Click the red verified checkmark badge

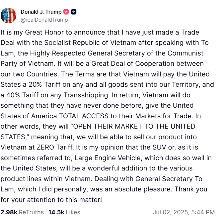coord(66,12)
